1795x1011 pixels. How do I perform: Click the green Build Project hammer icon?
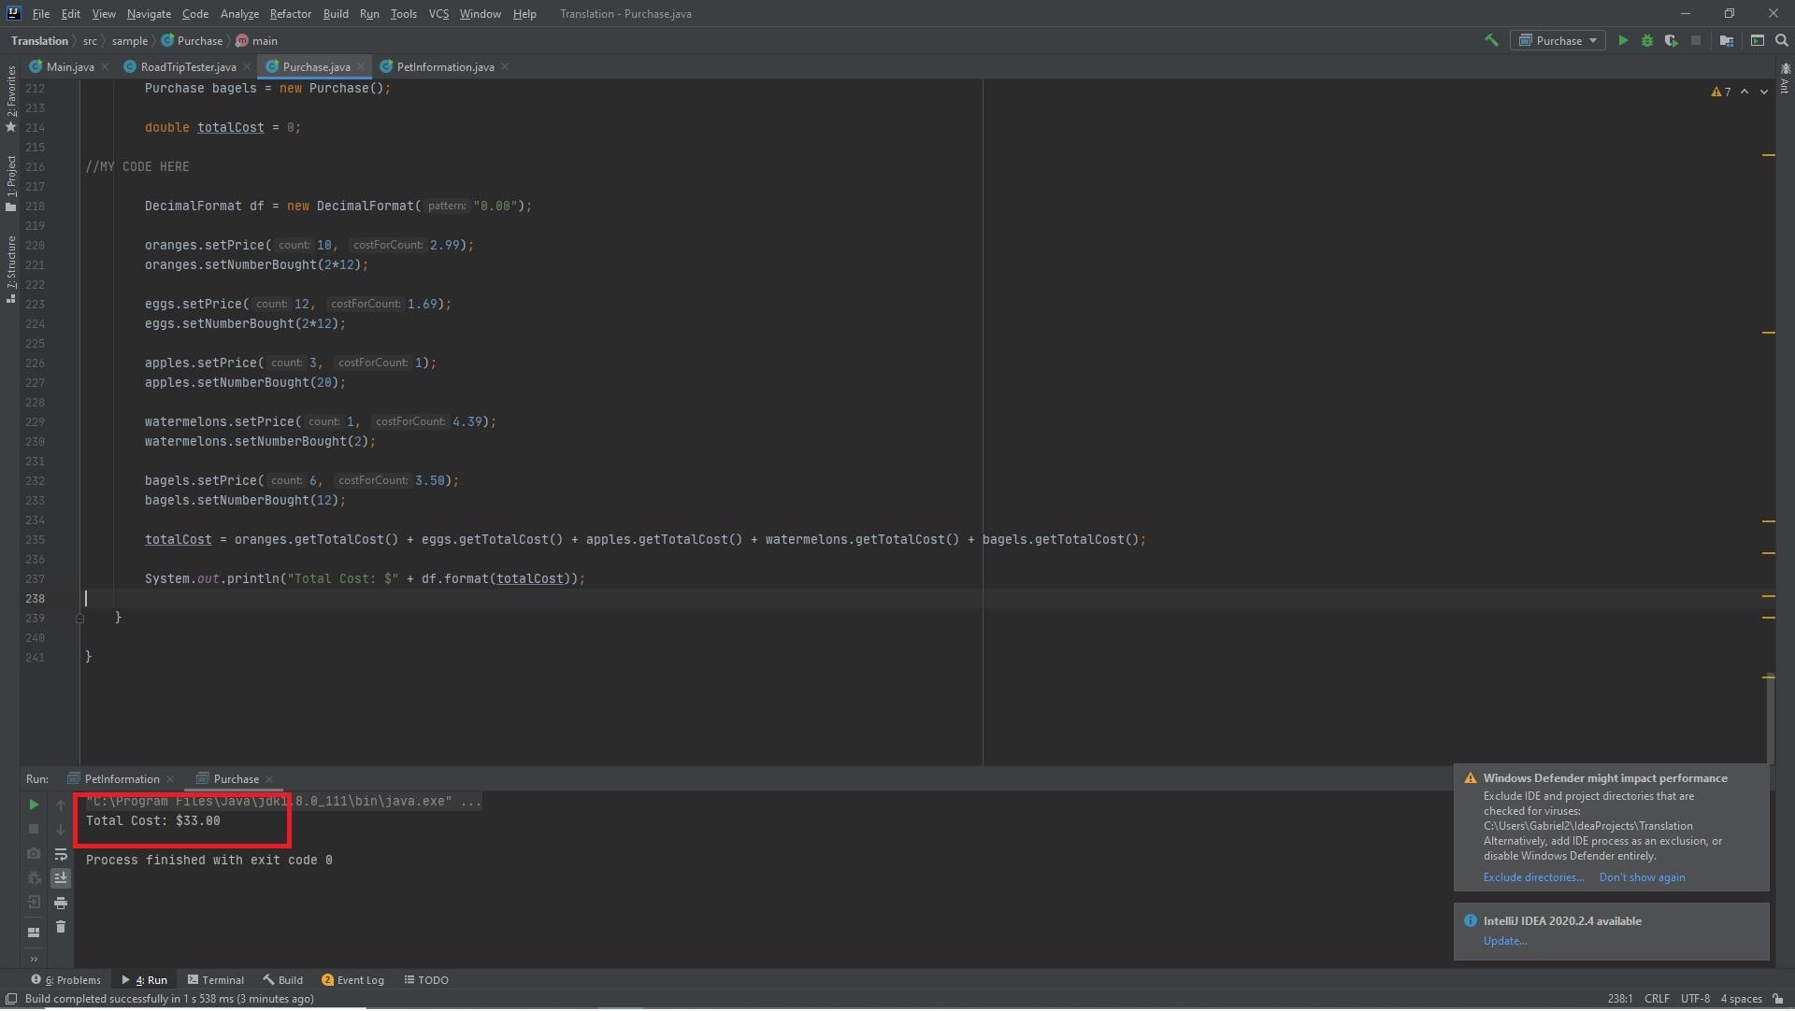click(1491, 40)
